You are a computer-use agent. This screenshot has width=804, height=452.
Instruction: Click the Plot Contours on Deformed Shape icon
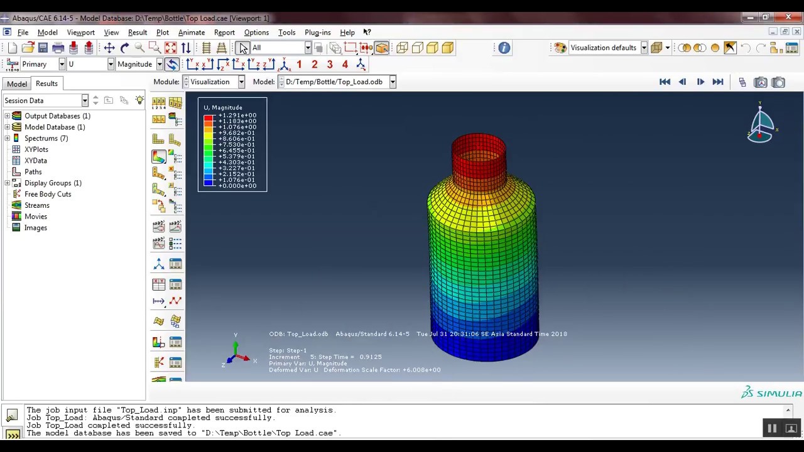[158, 157]
